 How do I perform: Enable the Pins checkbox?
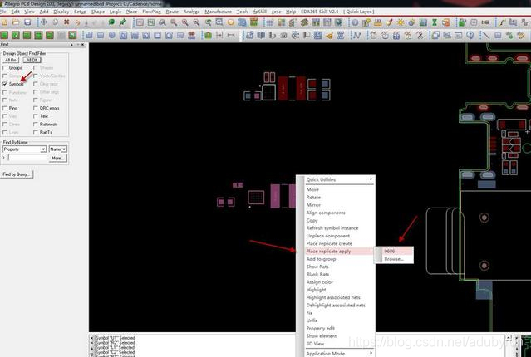click(5, 108)
